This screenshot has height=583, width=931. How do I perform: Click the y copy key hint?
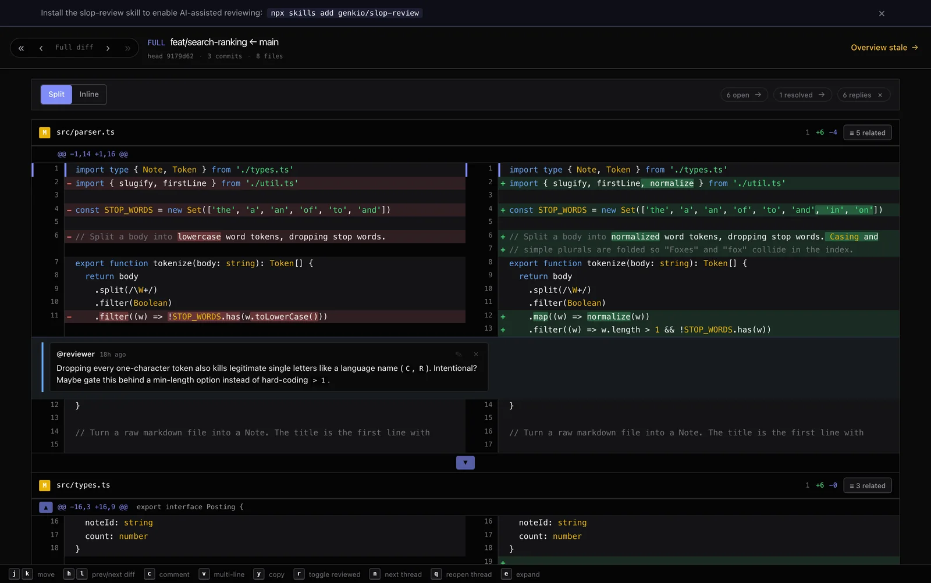click(259, 574)
